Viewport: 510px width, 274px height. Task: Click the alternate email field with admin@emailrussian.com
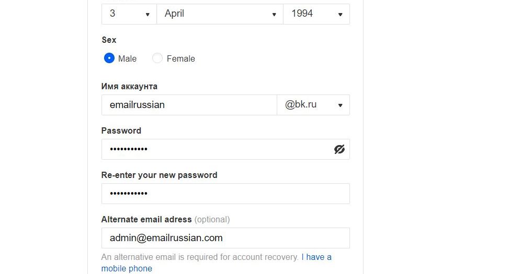(x=225, y=238)
